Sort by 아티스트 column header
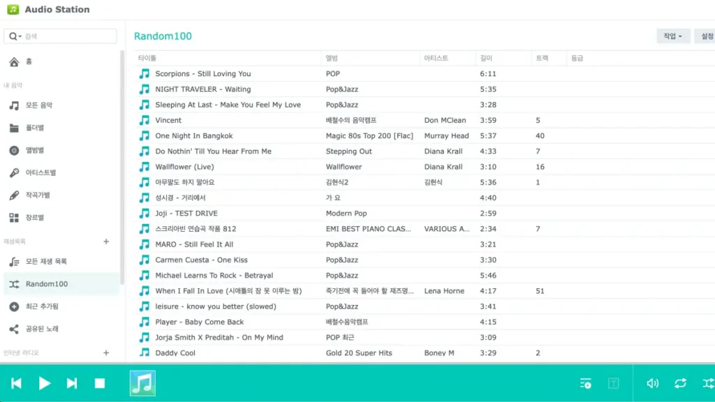 point(448,58)
